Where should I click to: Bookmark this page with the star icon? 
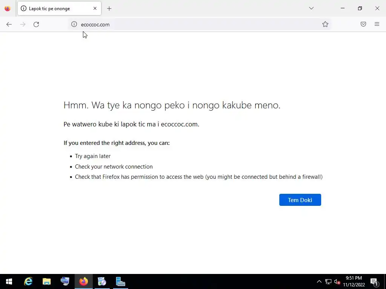pos(325,24)
